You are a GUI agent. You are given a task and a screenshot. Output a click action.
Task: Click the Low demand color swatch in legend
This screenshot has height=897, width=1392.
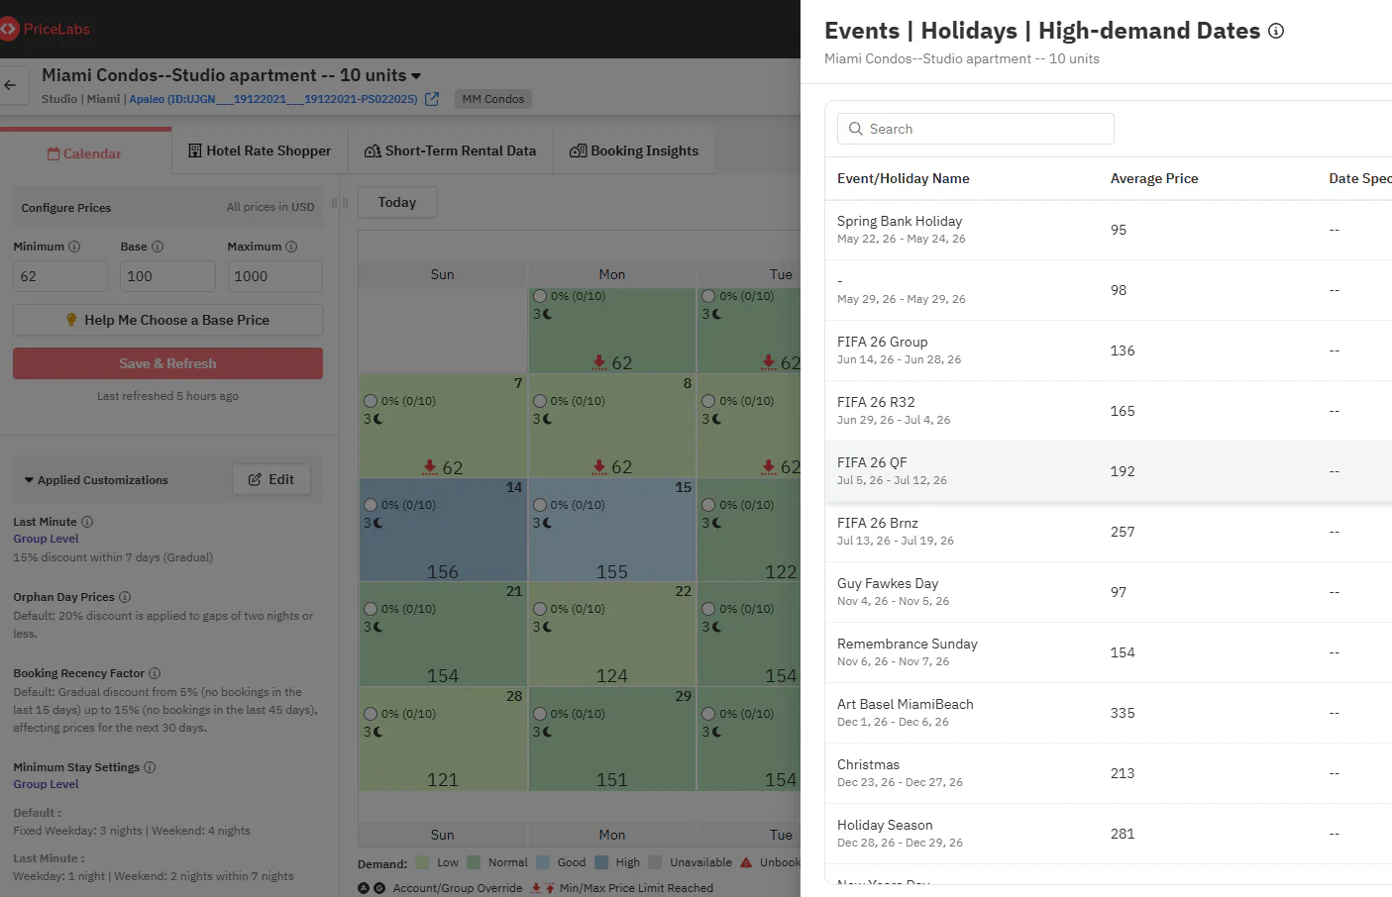423,862
